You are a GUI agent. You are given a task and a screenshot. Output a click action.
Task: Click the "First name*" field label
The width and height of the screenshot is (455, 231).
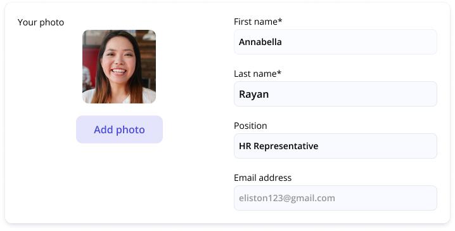[258, 22]
